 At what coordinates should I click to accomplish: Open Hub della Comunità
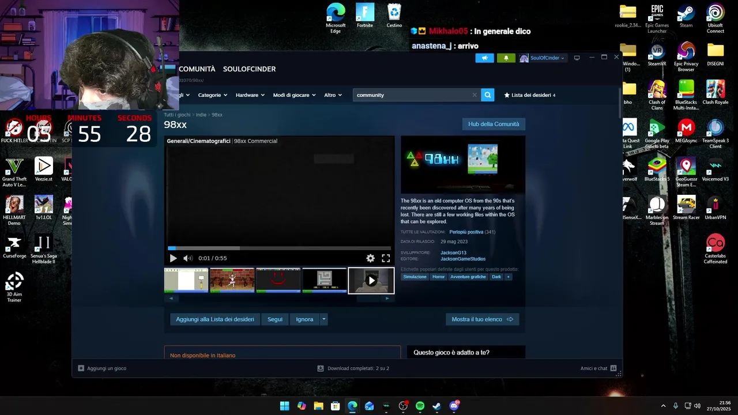pyautogui.click(x=494, y=124)
